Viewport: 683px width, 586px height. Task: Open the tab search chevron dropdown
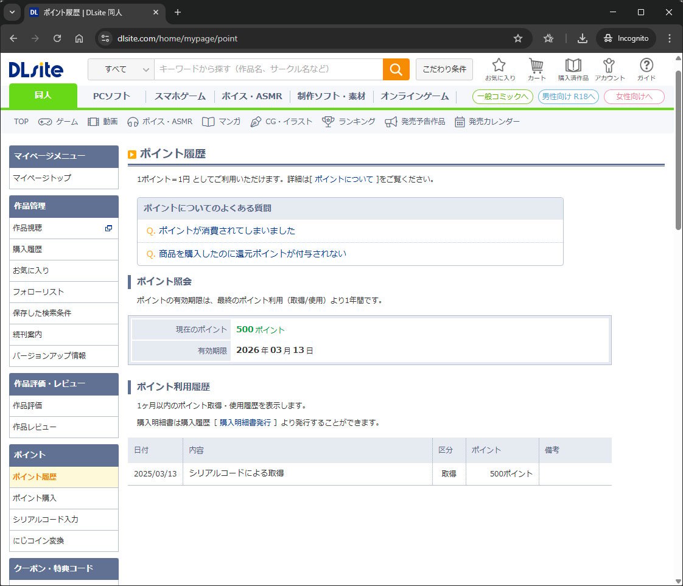[x=12, y=12]
